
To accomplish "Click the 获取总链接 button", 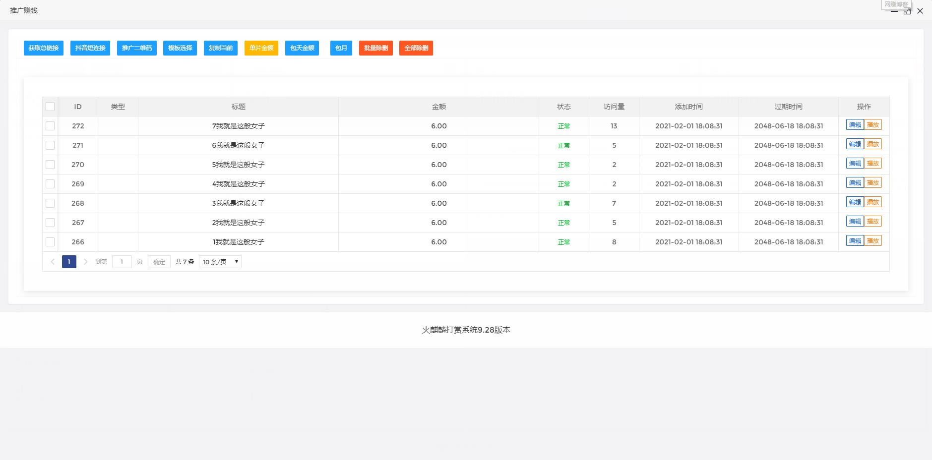I will 44,48.
